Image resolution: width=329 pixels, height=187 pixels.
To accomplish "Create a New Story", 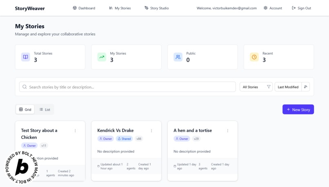I will pyautogui.click(x=298, y=109).
